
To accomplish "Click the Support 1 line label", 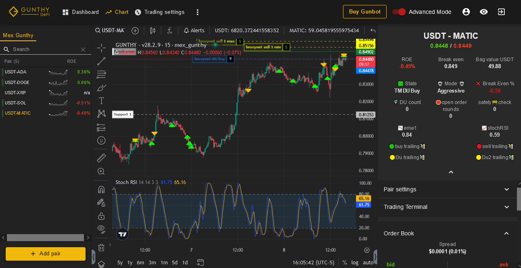I will pos(123,115).
